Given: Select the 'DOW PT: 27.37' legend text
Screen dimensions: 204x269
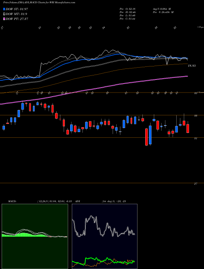Looking at the screenshot, I should click(x=17, y=19).
